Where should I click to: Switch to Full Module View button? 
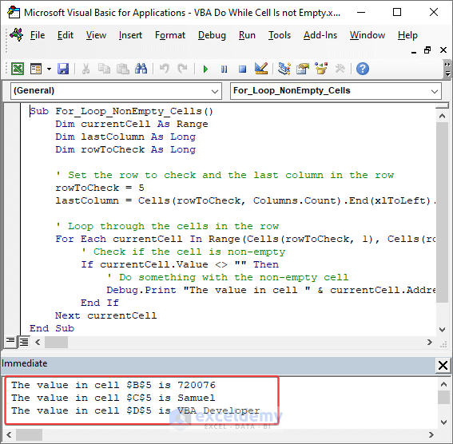[24, 342]
